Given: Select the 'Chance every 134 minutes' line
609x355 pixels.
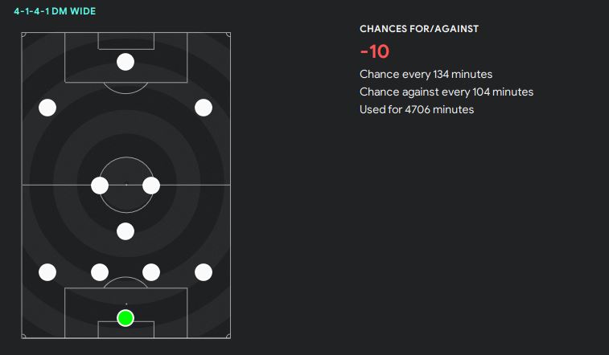Looking at the screenshot, I should pos(426,74).
